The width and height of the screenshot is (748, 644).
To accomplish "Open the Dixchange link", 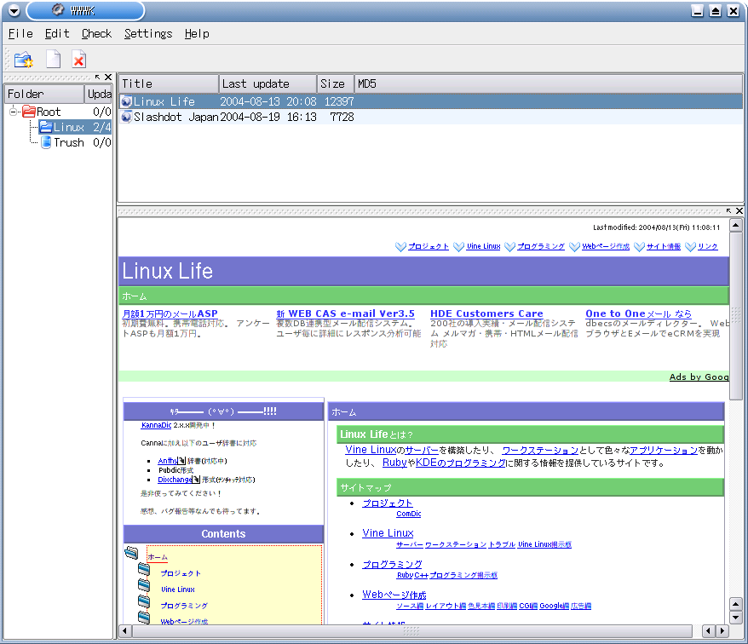I will (175, 480).
